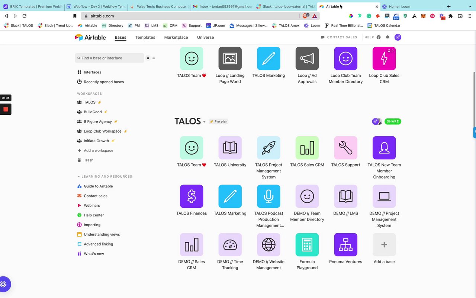Go to the Marketplace tab
476x298 pixels.
click(176, 37)
